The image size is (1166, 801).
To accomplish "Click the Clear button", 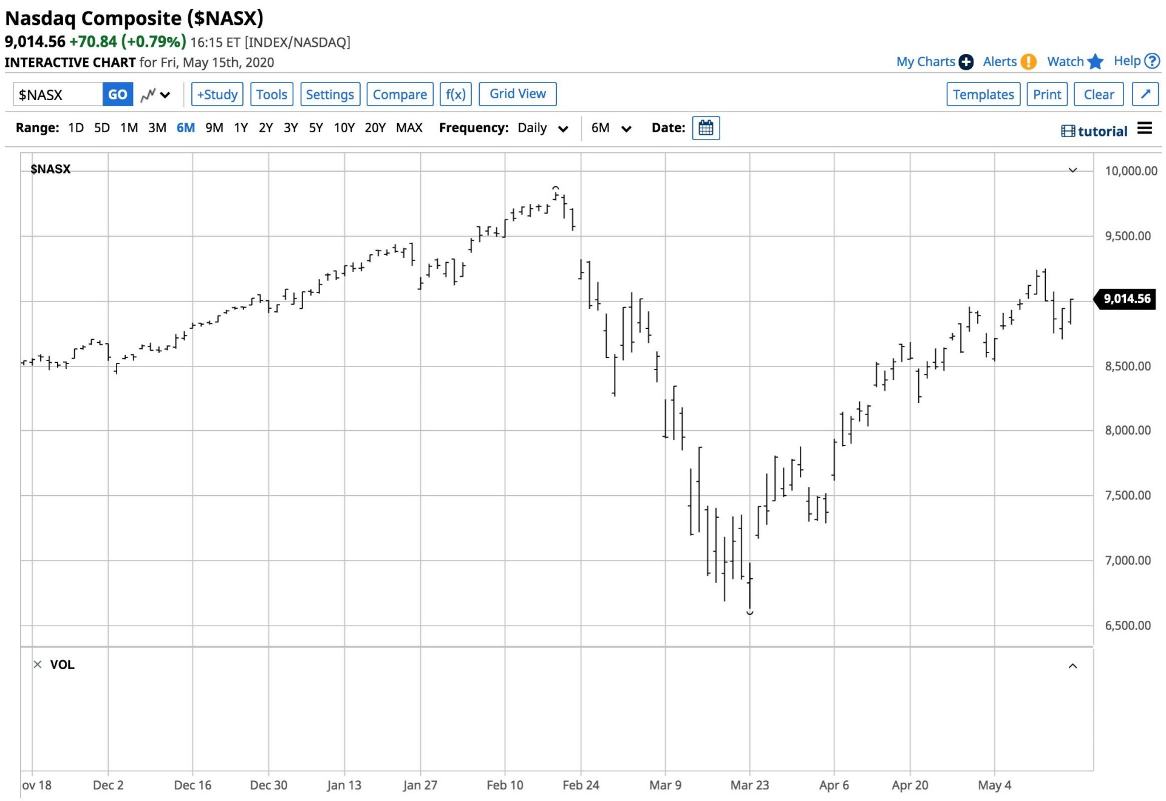I will point(1099,94).
